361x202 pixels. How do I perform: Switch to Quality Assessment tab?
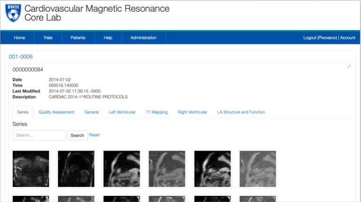pos(56,112)
